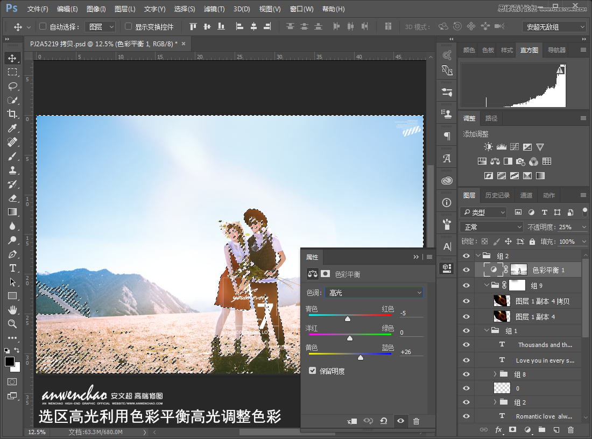Select the Quick Selection tool
The width and height of the screenshot is (592, 439).
pos(12,100)
